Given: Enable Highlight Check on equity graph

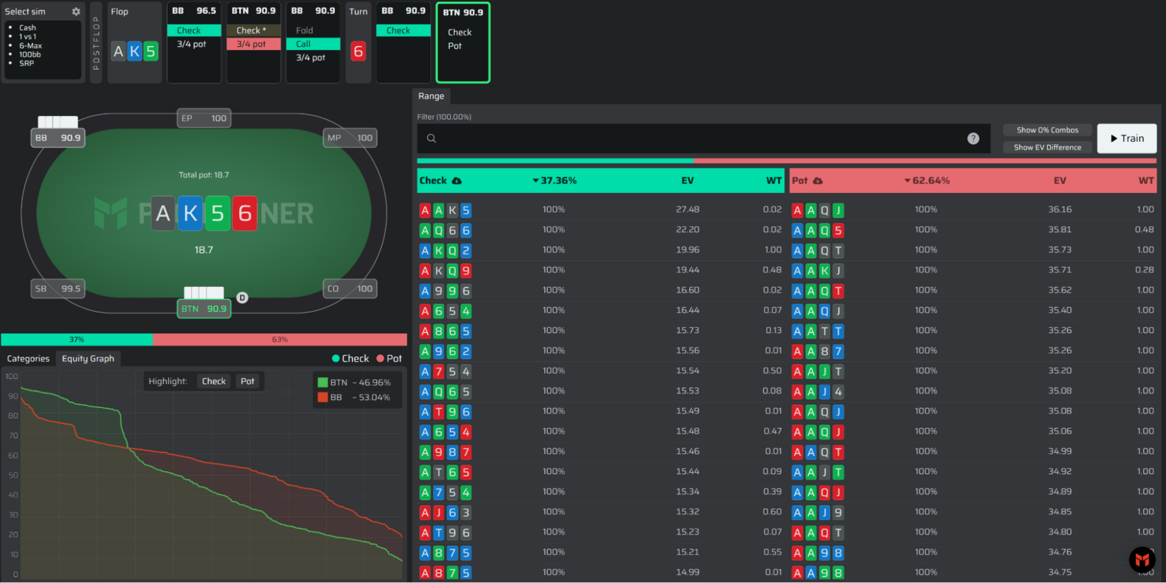Looking at the screenshot, I should 213,382.
